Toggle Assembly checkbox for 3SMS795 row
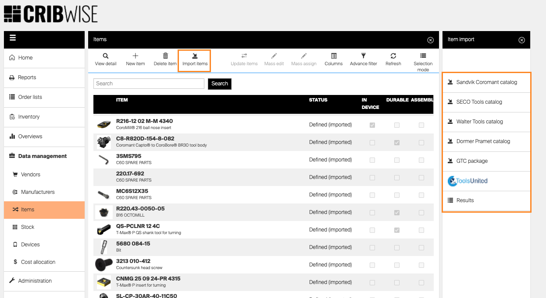 pyautogui.click(x=421, y=160)
